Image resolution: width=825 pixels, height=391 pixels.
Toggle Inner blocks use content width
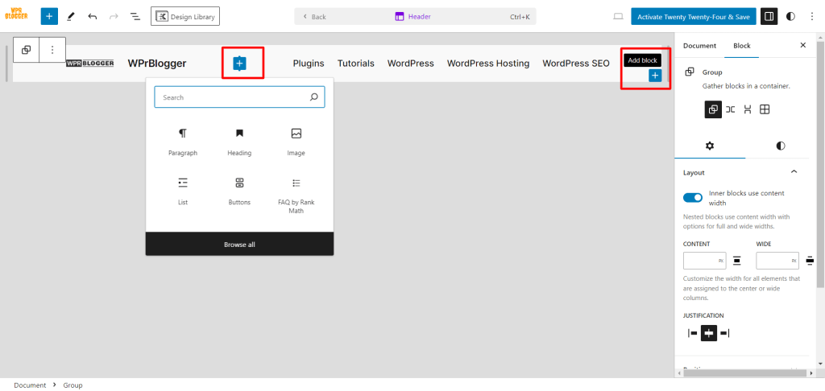(x=692, y=198)
